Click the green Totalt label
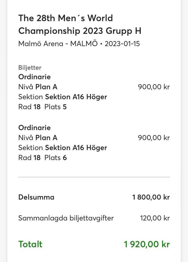Image resolution: width=188 pixels, height=262 pixels. (30, 244)
